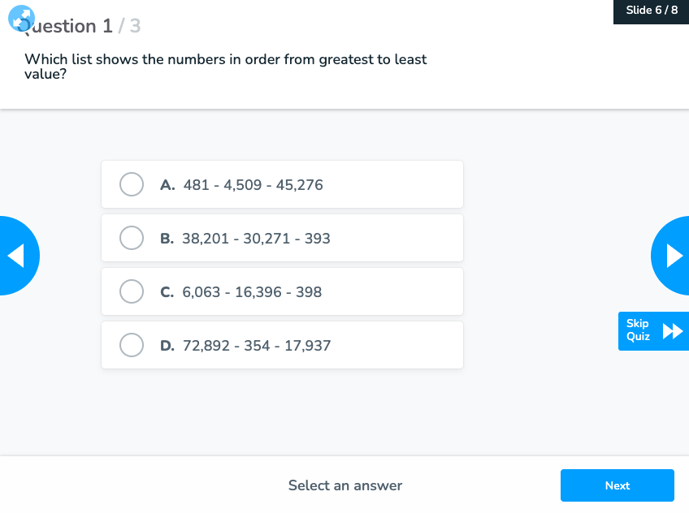
Task: Click the Select an answer prompt
Action: [345, 485]
